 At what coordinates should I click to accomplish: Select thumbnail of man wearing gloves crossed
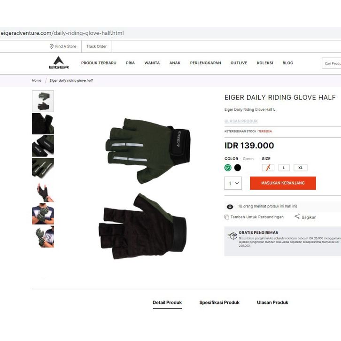click(43, 214)
